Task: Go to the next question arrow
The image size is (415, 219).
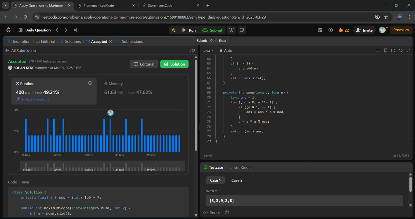Action: tap(66, 30)
